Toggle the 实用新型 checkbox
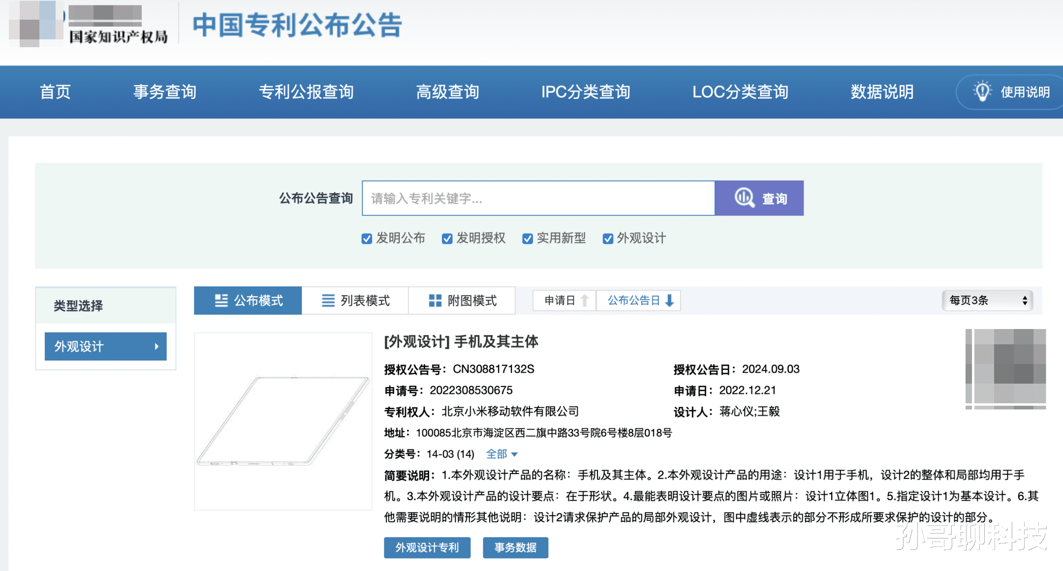The height and width of the screenshot is (571, 1063). click(528, 239)
